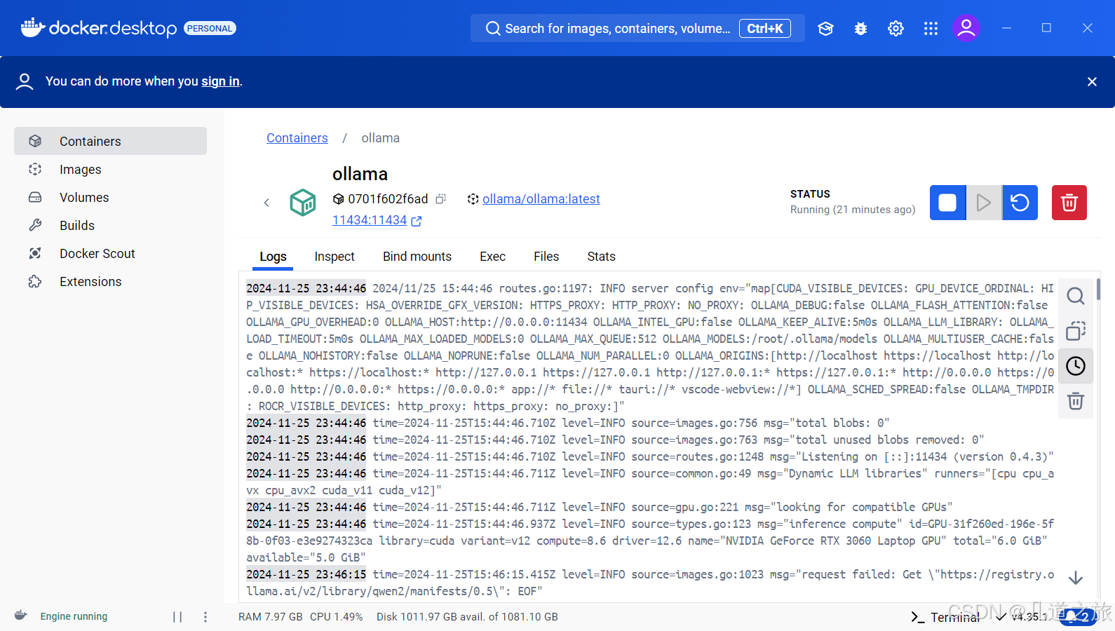Switch to the Stats tab

pyautogui.click(x=601, y=257)
